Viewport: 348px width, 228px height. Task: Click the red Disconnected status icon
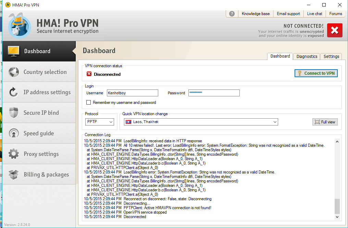[89, 74]
